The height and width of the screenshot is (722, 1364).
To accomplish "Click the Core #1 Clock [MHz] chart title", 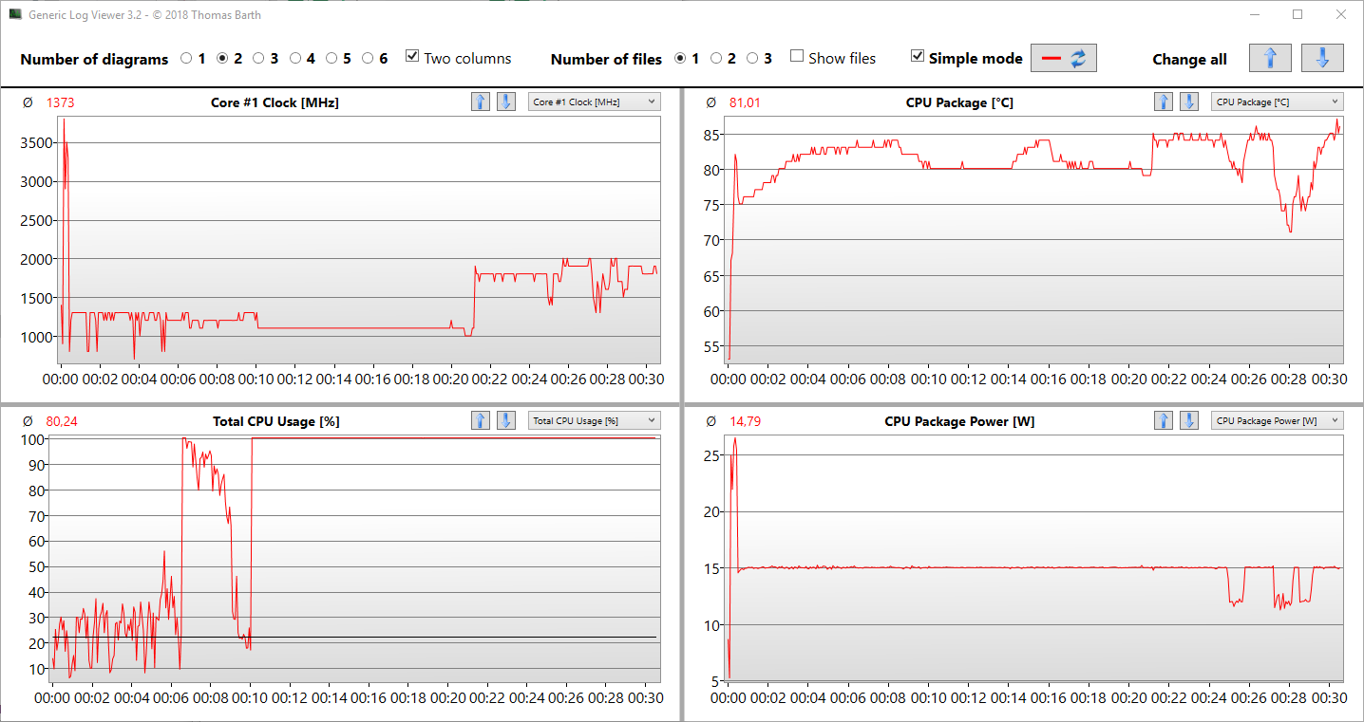I will click(275, 102).
